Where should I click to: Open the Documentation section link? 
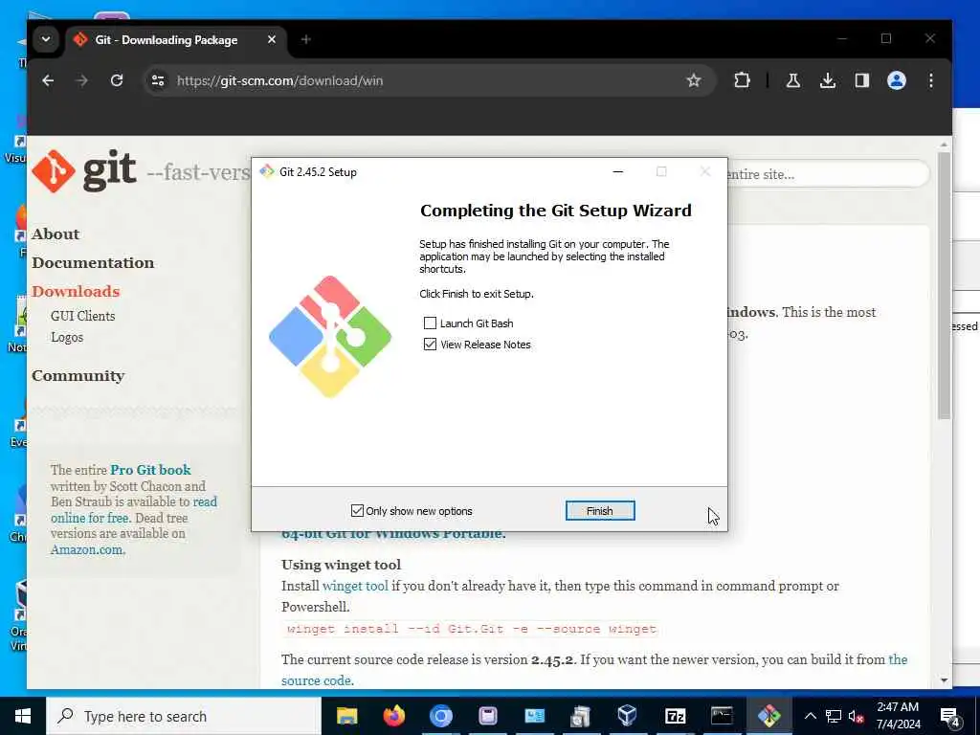93,262
